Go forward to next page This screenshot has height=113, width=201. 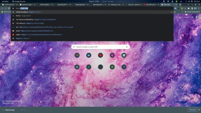6,8
